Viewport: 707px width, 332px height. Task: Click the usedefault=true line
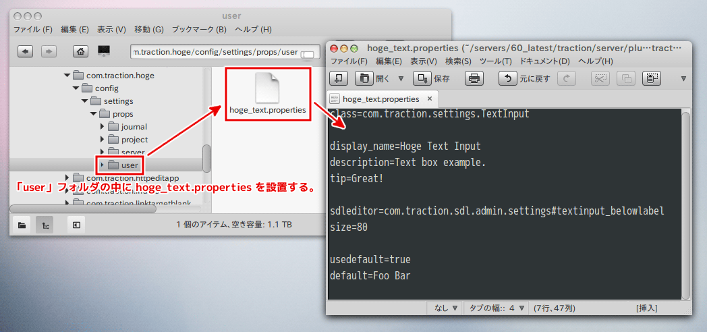[370, 260]
